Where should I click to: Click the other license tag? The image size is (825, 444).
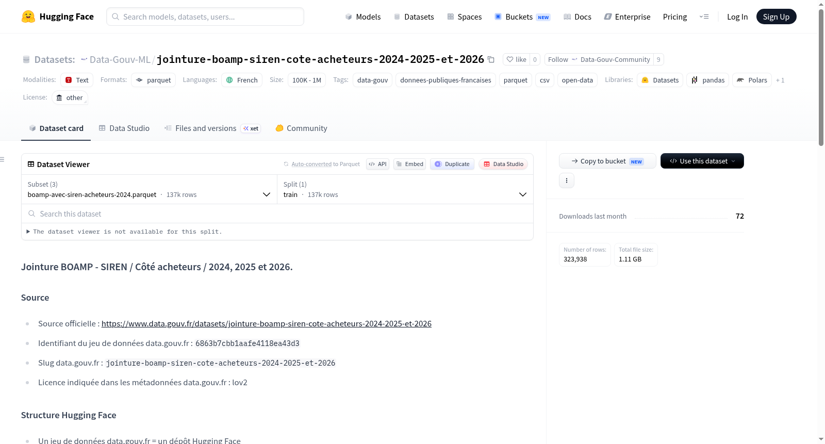coord(70,97)
